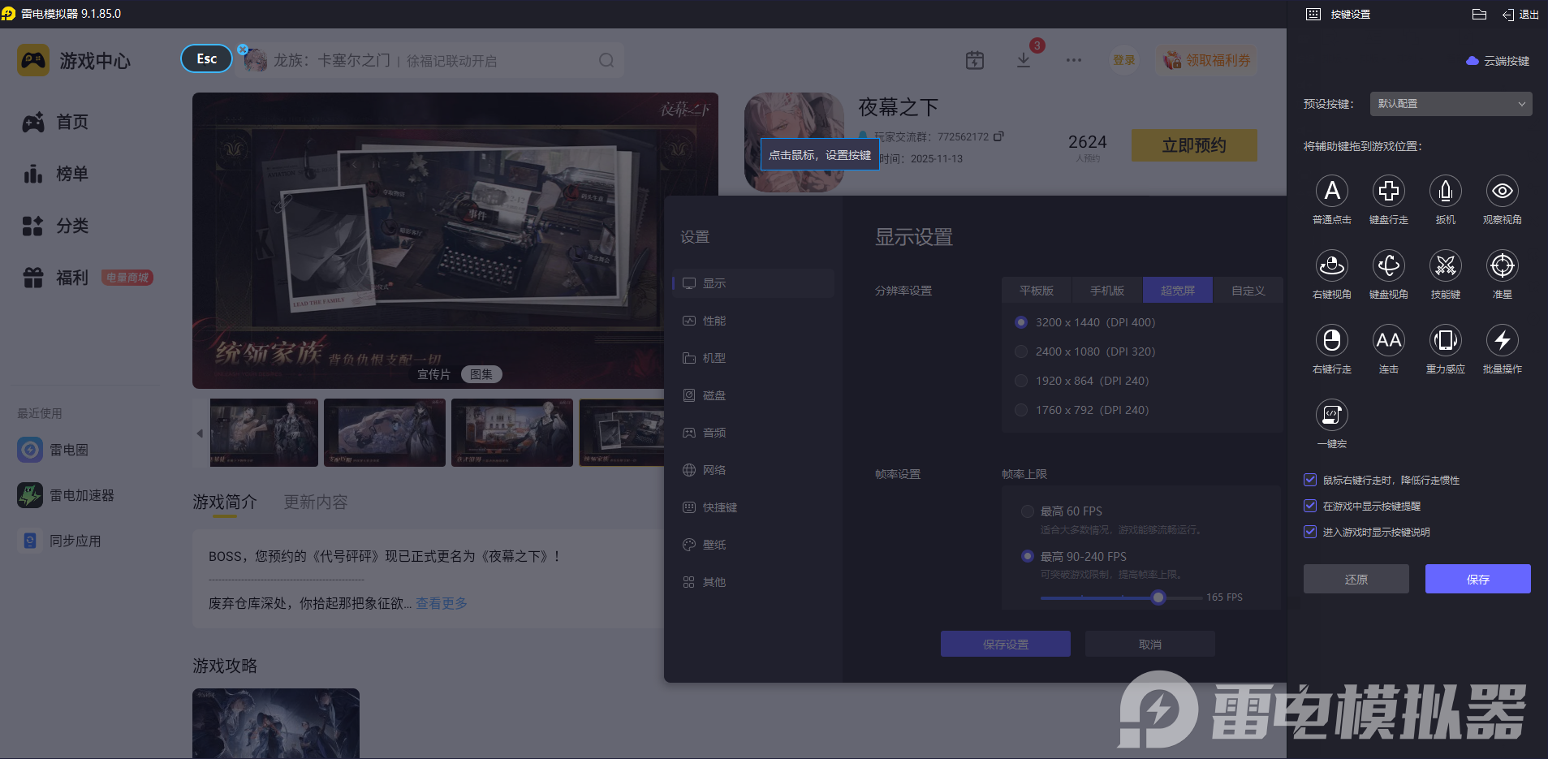Choose the 最高 60 FPS option
This screenshot has width=1548, height=759.
[x=1028, y=511]
